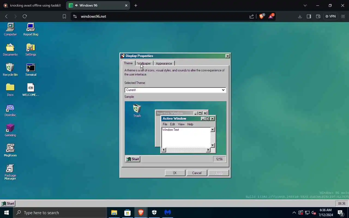Switch to the Wallpaper tab
The width and height of the screenshot is (349, 218).
click(x=144, y=63)
